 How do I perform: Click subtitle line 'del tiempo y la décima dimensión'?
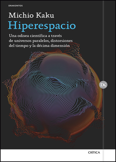tap(39, 46)
